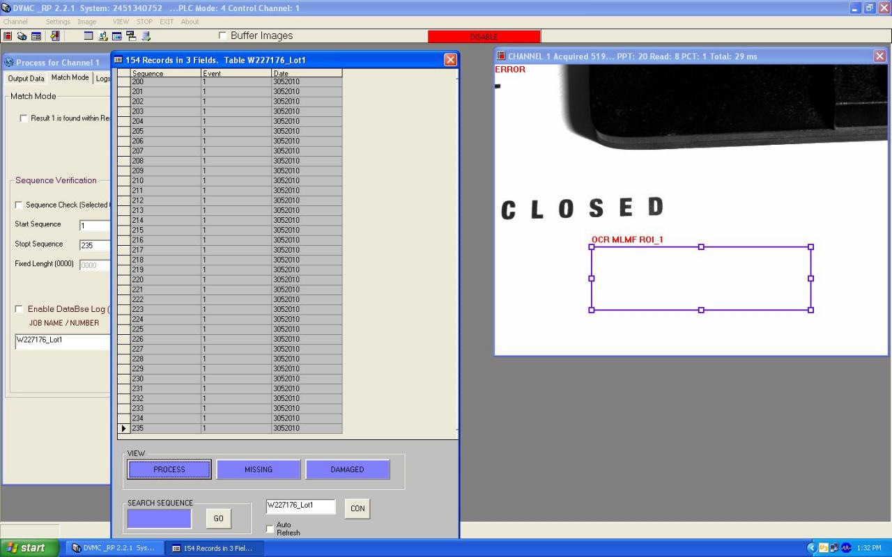Image resolution: width=892 pixels, height=557 pixels.
Task: Click the network computers icon in the toolbar
Action: [131, 36]
